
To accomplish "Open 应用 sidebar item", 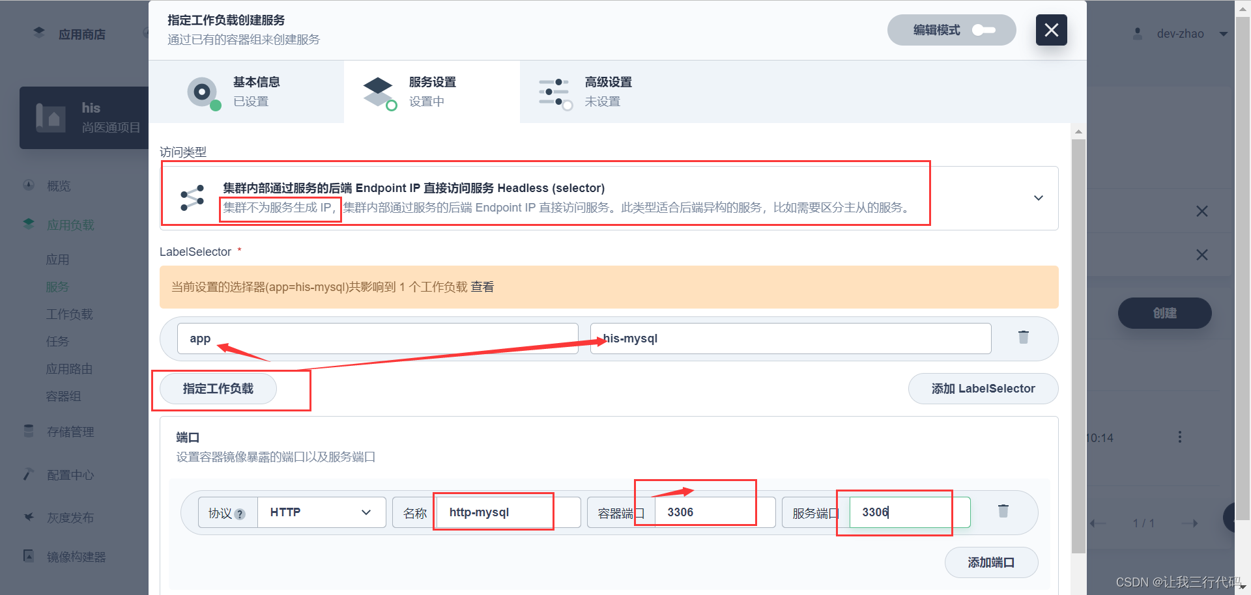I will tap(57, 260).
